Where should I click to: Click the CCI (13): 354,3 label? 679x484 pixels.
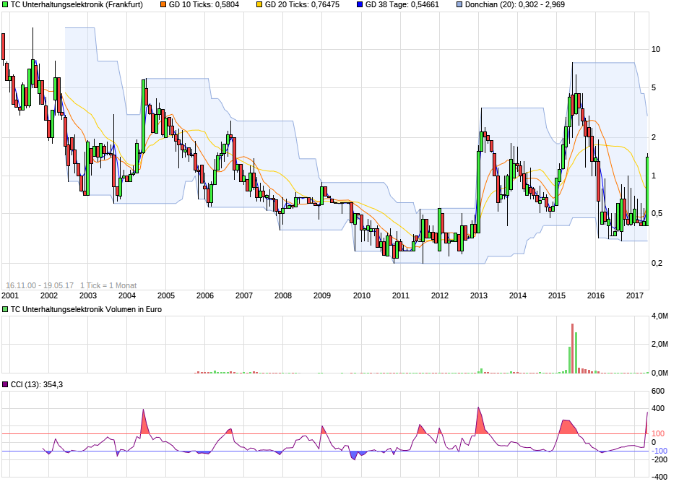coord(36,384)
